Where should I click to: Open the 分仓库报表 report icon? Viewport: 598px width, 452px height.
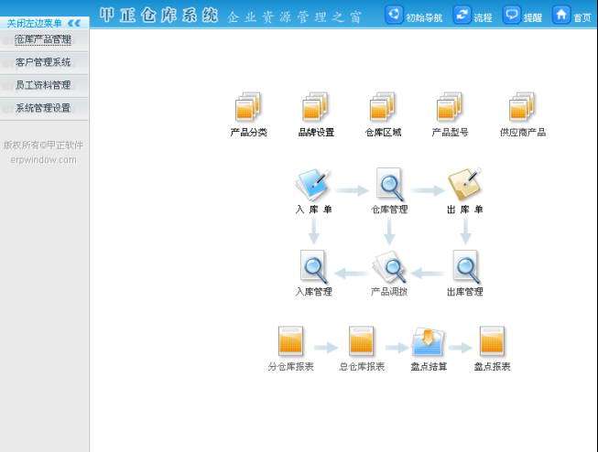[x=290, y=342]
